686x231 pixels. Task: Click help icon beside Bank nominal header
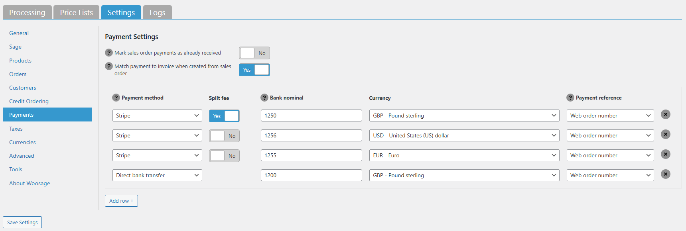point(264,98)
